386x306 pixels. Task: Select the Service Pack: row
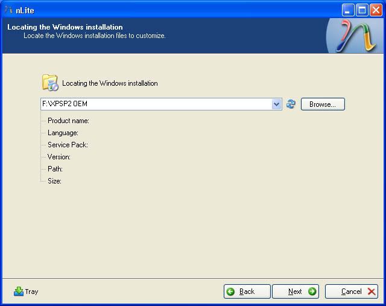point(68,145)
